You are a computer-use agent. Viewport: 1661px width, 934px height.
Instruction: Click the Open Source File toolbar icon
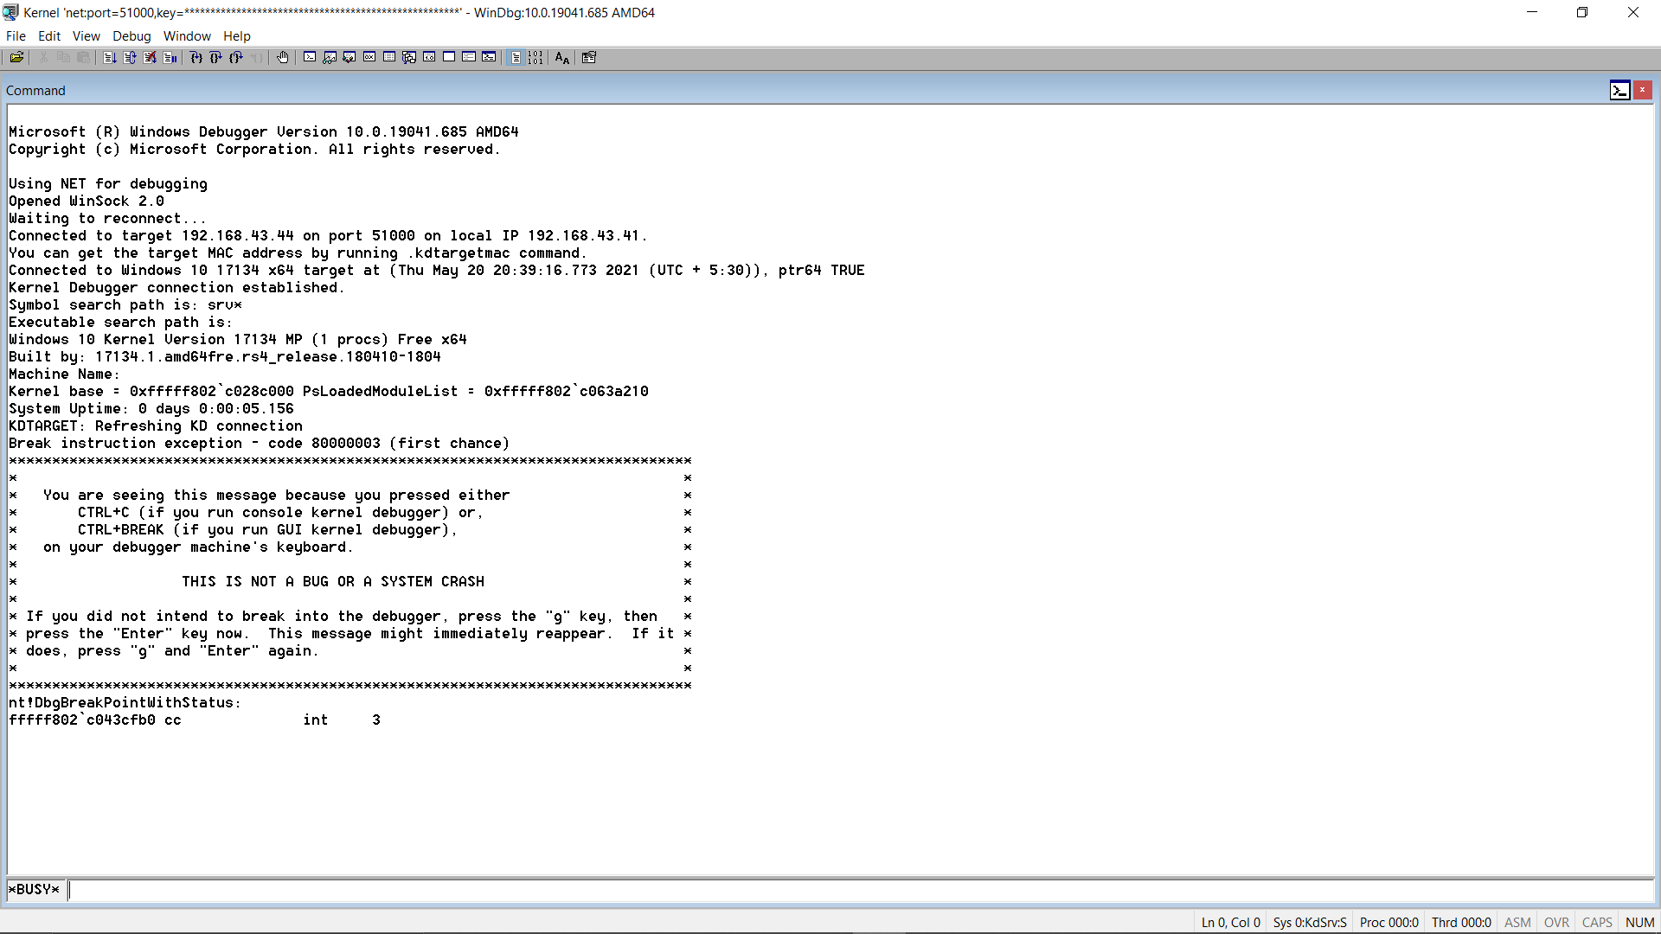click(16, 58)
